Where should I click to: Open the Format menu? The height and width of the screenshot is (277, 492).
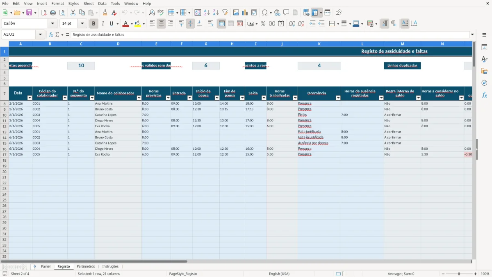click(x=57, y=3)
